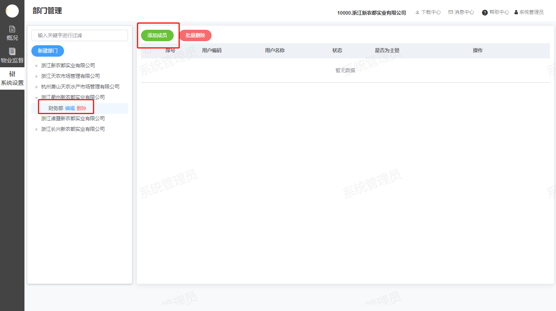Click the 用户名称 column header

point(275,51)
